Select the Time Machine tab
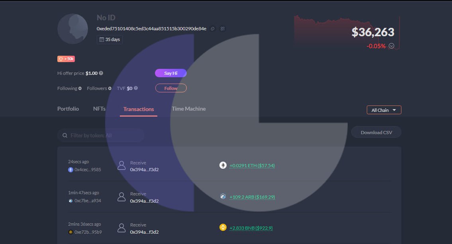The image size is (452, 244). point(189,109)
